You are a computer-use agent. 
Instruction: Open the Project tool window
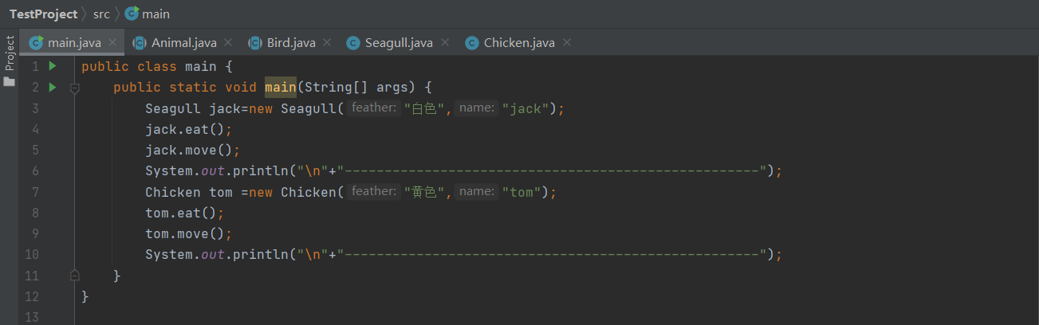[10, 62]
